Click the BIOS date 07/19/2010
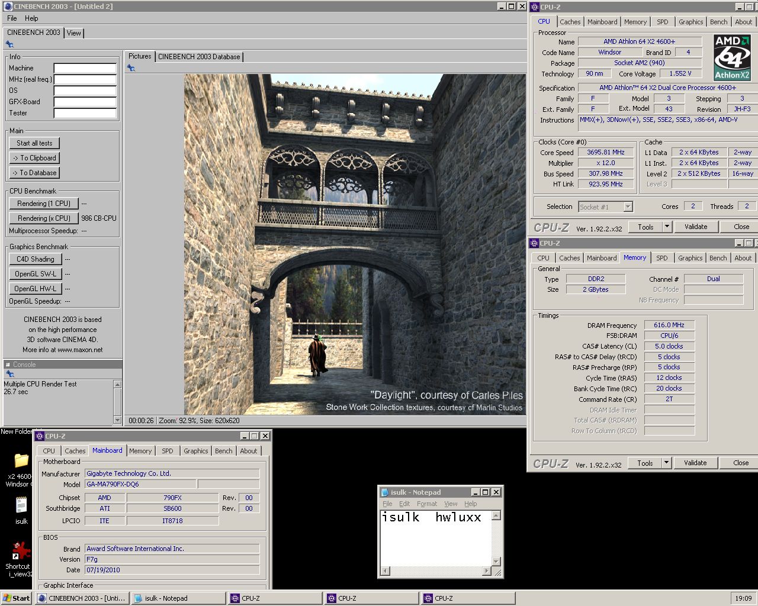The image size is (758, 606). click(103, 570)
